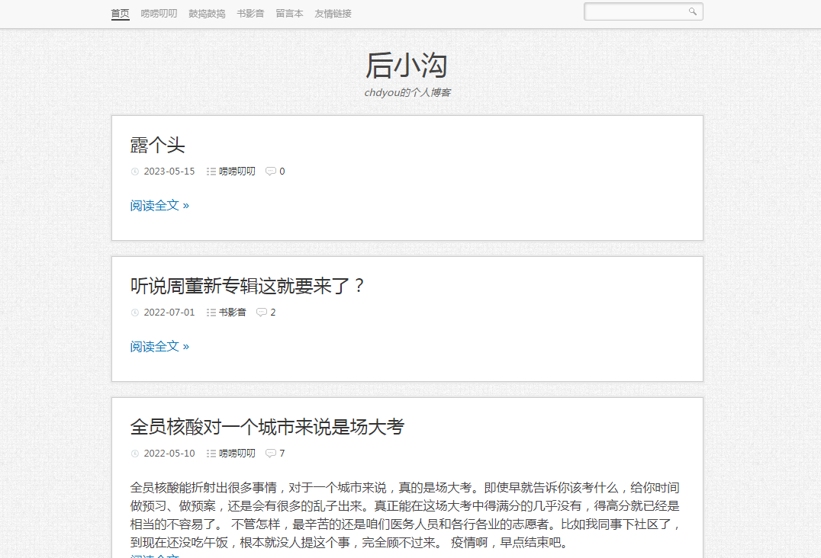Open the 唠唠叨叨 navigation item

point(159,13)
